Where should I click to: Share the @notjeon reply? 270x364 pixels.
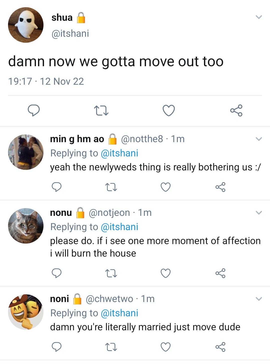point(220,273)
